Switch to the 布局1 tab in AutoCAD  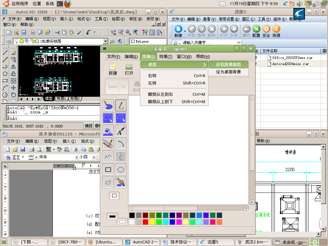[61, 99]
